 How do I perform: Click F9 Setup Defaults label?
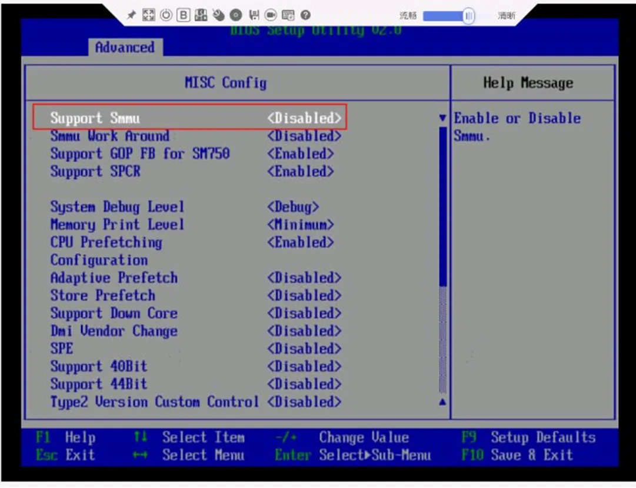tap(528, 437)
